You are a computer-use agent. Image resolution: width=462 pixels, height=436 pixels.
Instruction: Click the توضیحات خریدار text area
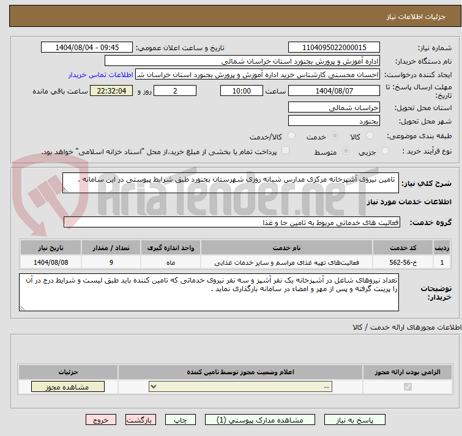[209, 292]
